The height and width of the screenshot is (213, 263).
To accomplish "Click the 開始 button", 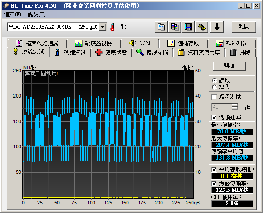I will pyautogui.click(x=229, y=66).
